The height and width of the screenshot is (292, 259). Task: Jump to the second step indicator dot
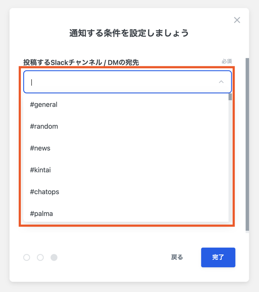click(40, 257)
